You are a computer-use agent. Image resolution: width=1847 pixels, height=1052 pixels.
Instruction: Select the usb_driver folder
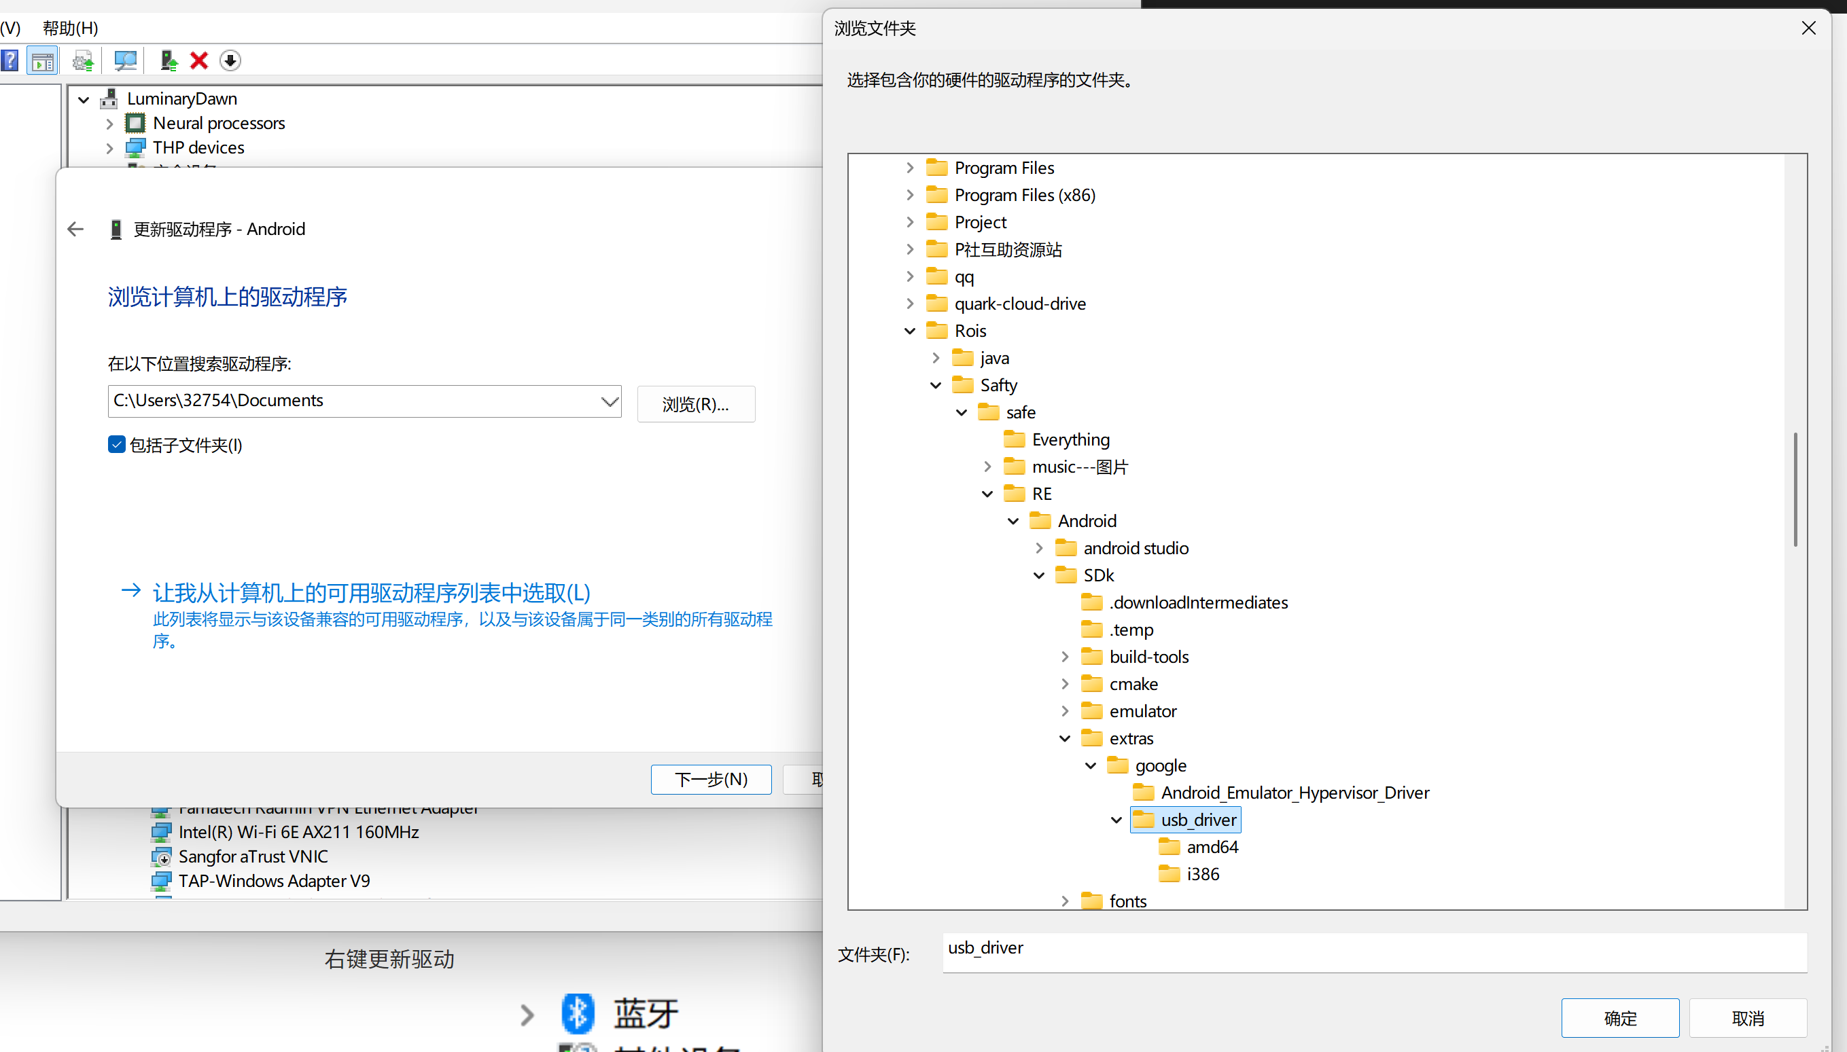click(1186, 820)
